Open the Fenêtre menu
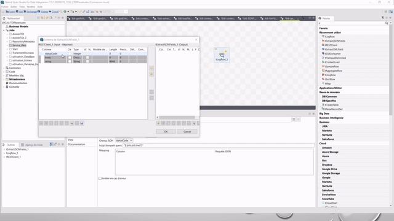The image size is (394, 221). click(31, 7)
